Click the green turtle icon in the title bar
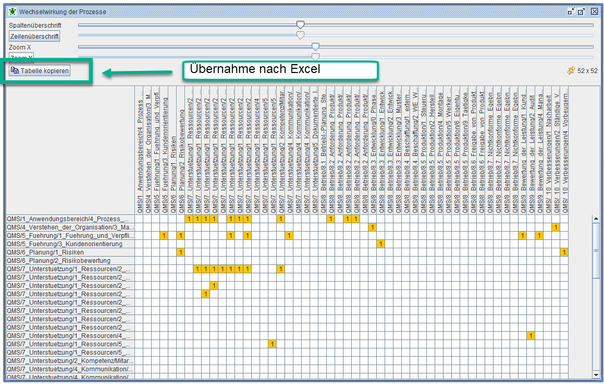604x387 pixels. coord(13,11)
